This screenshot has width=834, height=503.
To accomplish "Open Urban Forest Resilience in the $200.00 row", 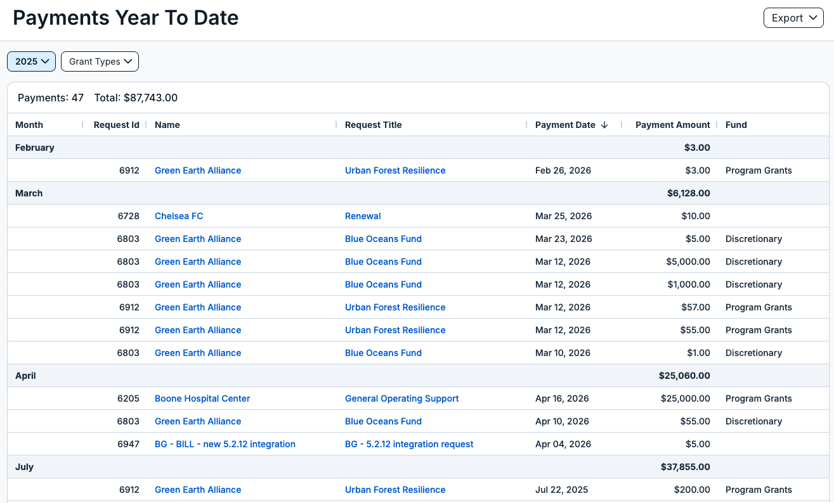I will (395, 490).
